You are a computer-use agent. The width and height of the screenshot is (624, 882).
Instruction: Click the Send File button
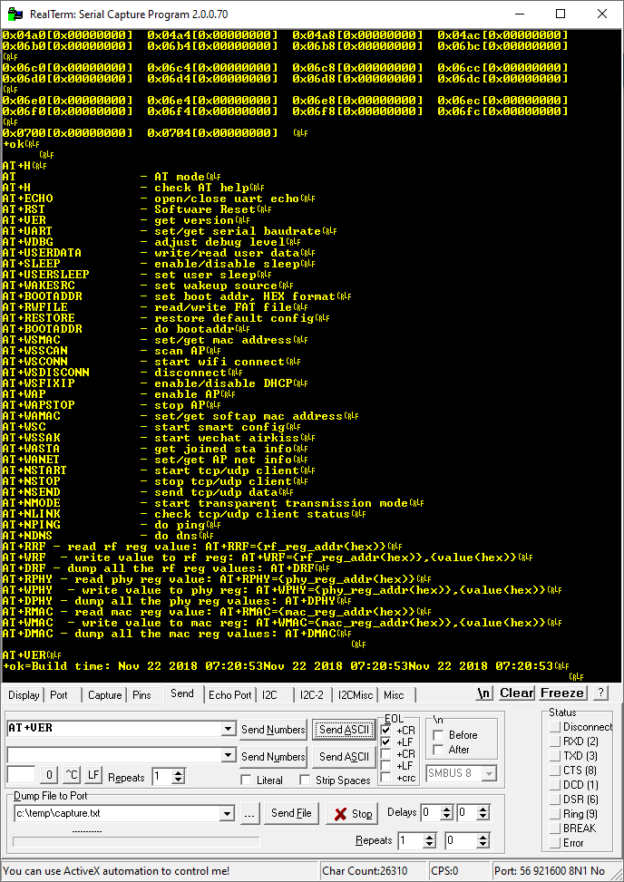click(x=291, y=813)
